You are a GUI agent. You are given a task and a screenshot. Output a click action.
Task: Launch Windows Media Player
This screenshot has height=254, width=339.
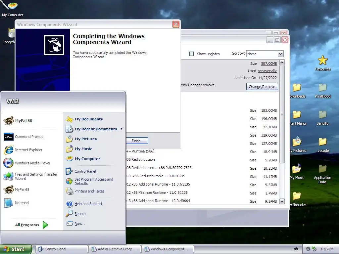[x=27, y=163]
